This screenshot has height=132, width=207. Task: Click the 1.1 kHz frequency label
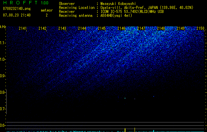pyautogui.click(x=3, y=43)
